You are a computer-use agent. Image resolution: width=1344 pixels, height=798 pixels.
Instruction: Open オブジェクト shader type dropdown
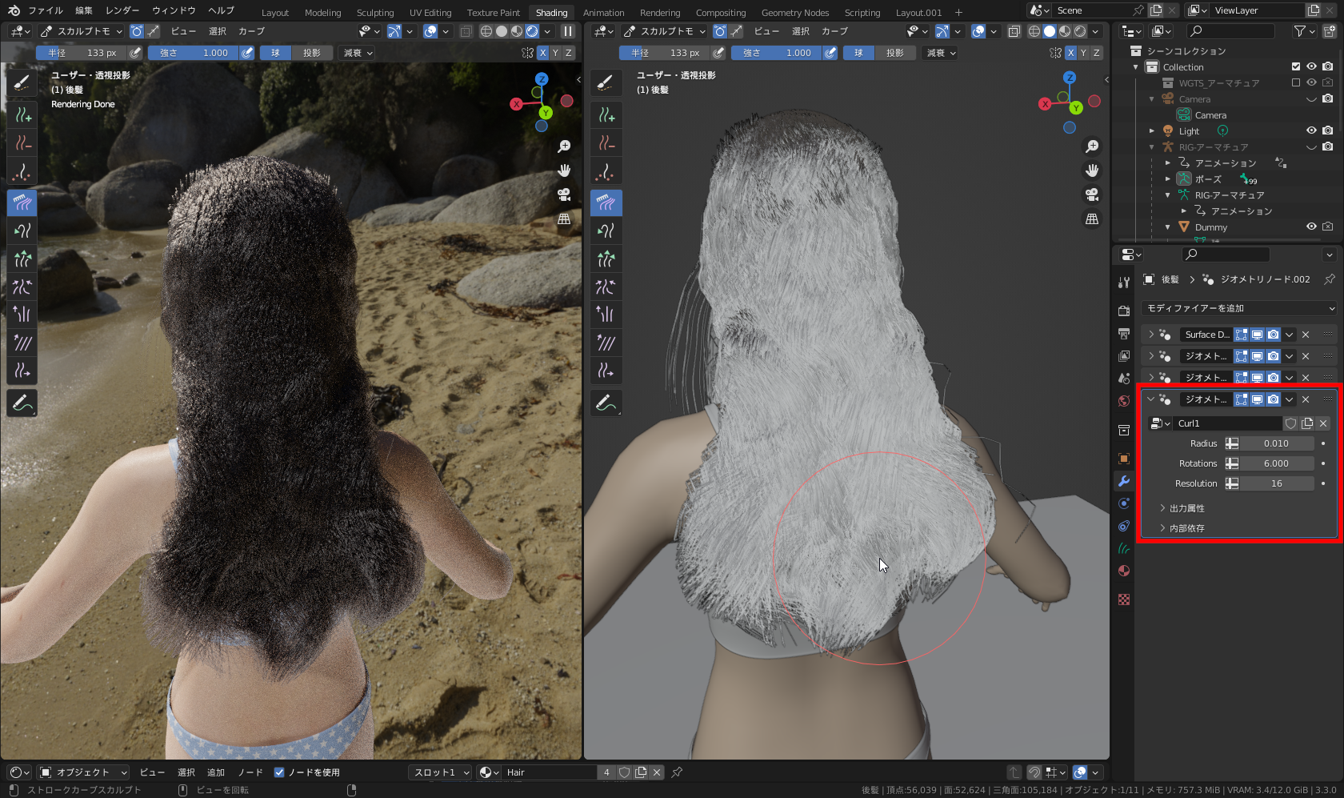click(83, 772)
